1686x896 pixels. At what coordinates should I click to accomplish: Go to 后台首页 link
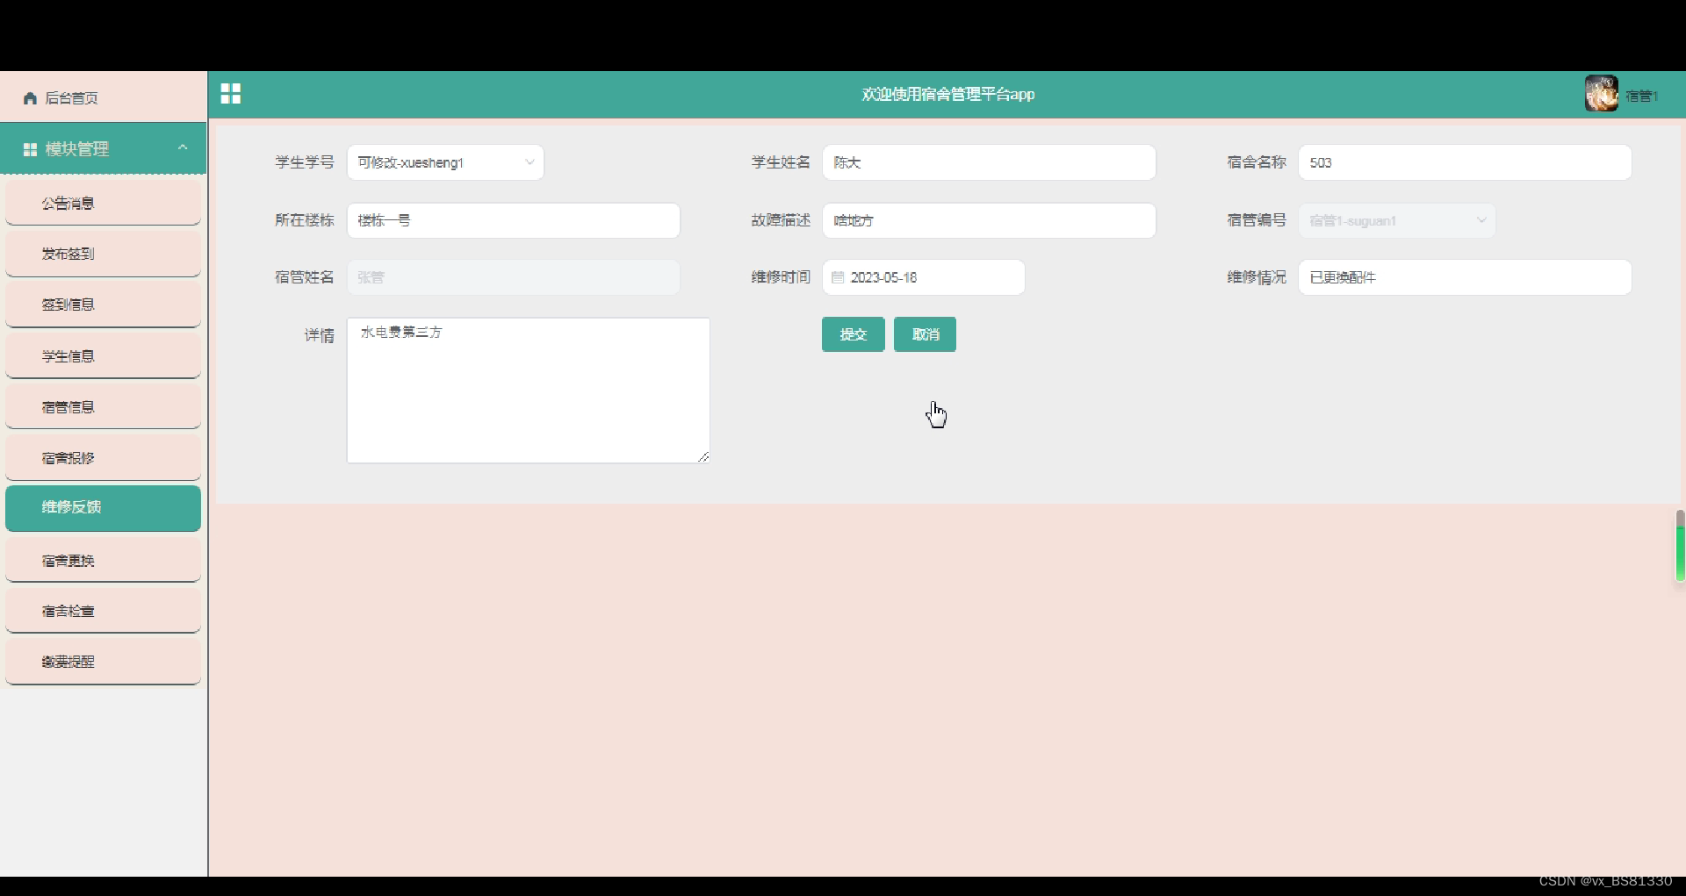(71, 98)
